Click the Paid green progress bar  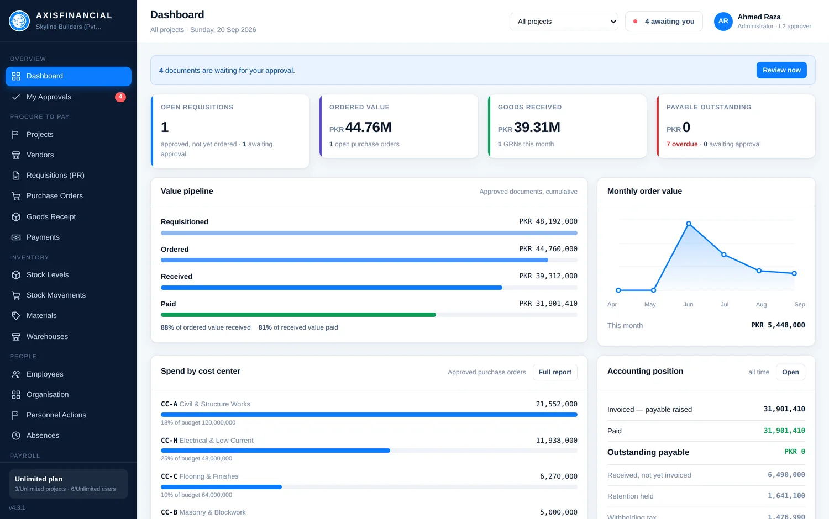pyautogui.click(x=298, y=315)
